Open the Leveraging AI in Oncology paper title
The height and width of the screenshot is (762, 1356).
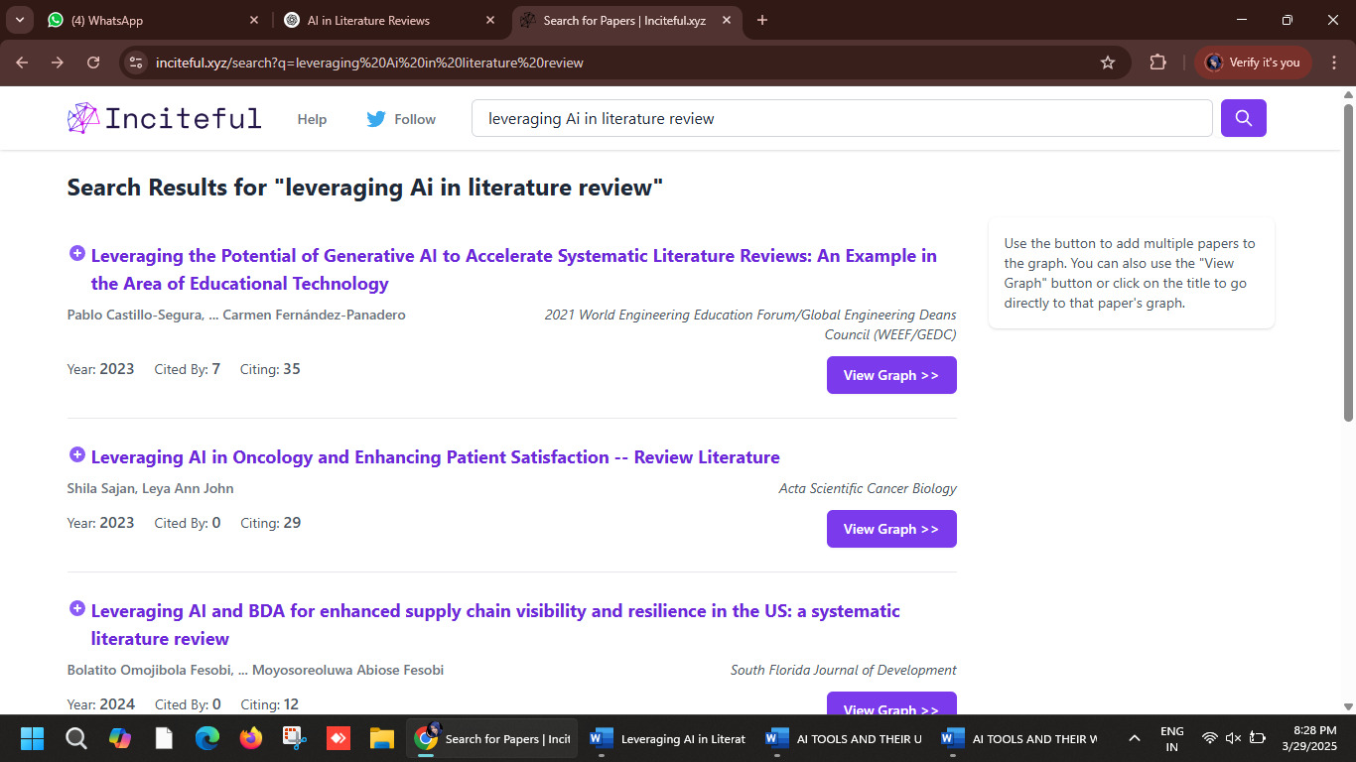point(436,457)
